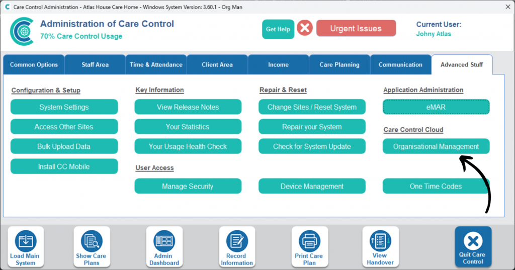Viewport: 515px width, 270px height.
Task: Click Repair your System
Action: [x=312, y=127]
